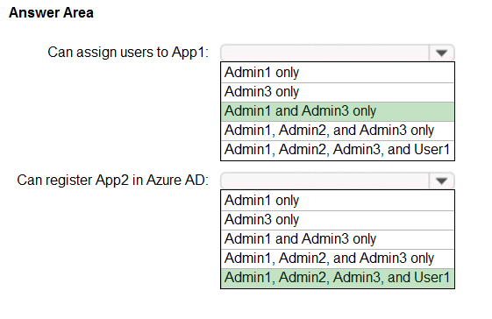Pick "Admin1 and Admin3 only" for App2
492x319 pixels.
pos(338,239)
